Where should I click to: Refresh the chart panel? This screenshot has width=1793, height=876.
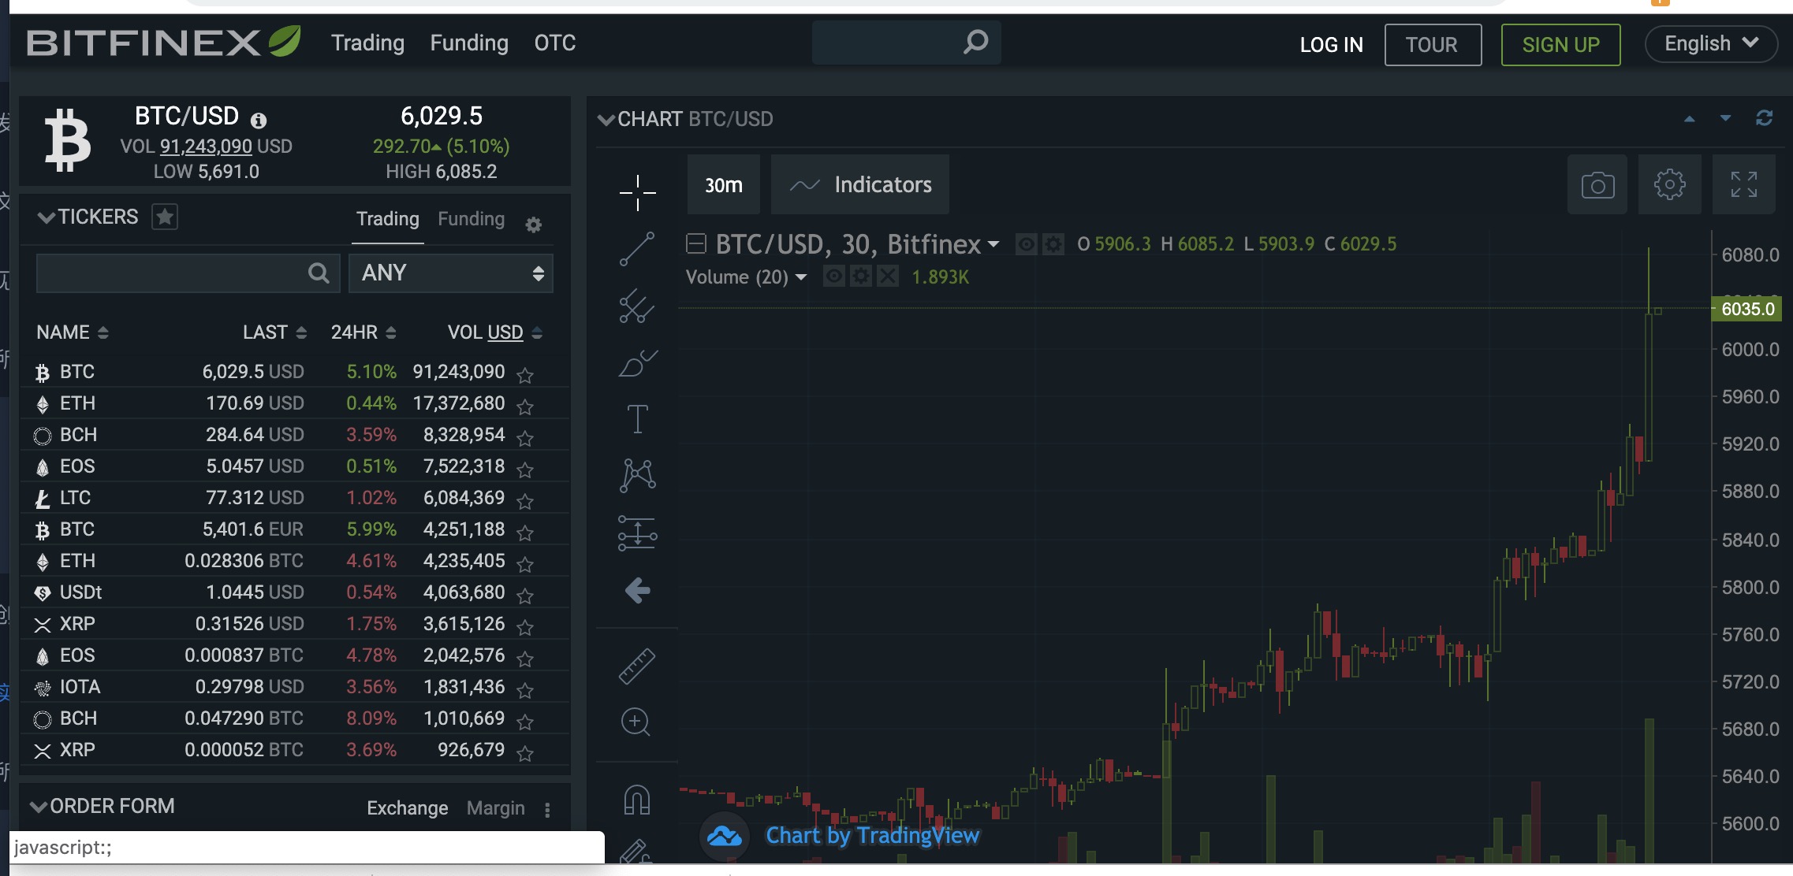tap(1765, 118)
